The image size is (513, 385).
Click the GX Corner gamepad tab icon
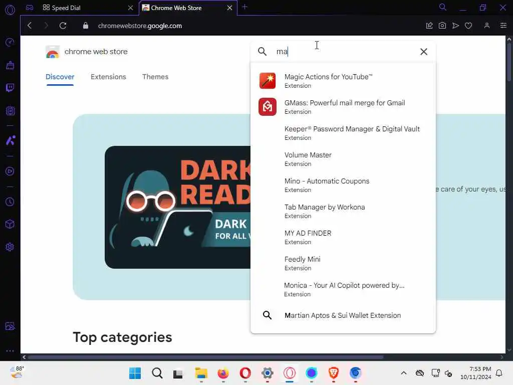(30, 8)
